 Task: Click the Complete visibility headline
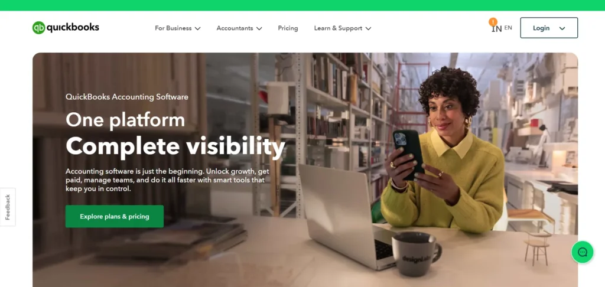pos(175,146)
